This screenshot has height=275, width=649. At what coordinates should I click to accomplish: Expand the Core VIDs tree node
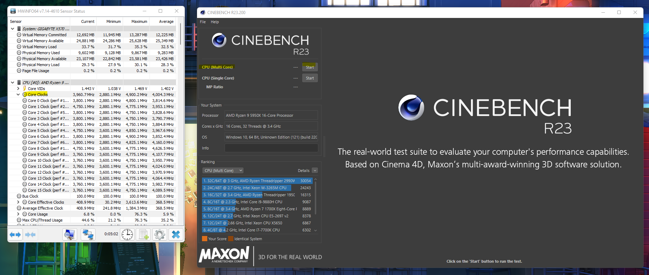click(x=18, y=89)
